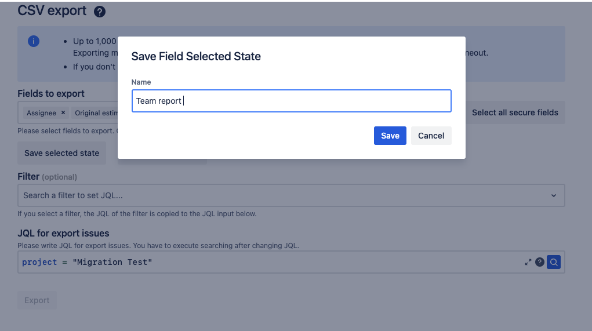Expand the JQL editor with arrows icon
Screen dimensions: 592x331
click(528, 262)
